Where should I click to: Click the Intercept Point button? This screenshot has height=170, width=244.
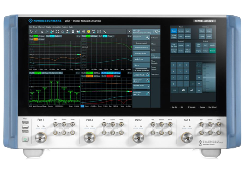(x=141, y=53)
